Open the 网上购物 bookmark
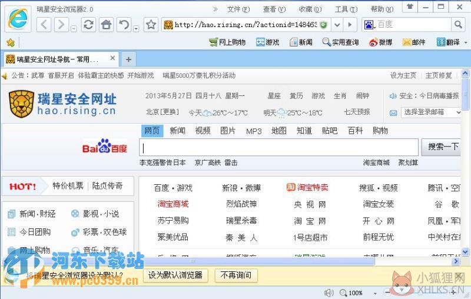The width and height of the screenshot is (471, 299). point(227,42)
